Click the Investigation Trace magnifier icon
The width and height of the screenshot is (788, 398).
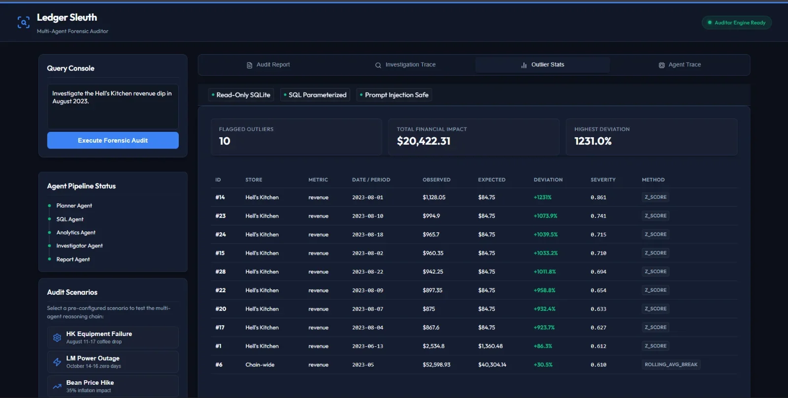click(378, 65)
